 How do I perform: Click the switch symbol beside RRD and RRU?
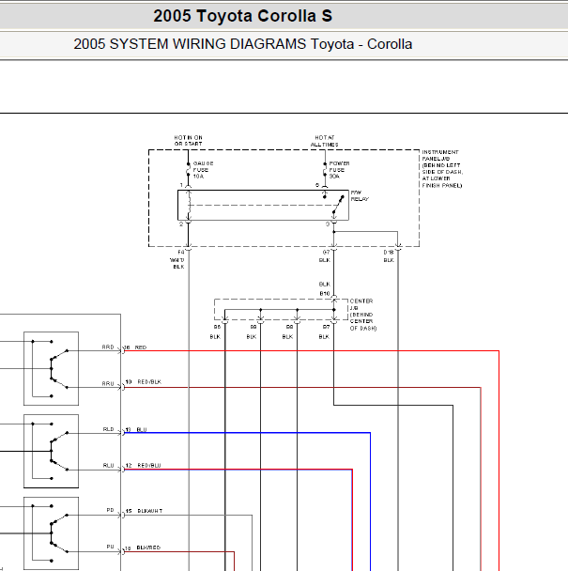point(51,368)
